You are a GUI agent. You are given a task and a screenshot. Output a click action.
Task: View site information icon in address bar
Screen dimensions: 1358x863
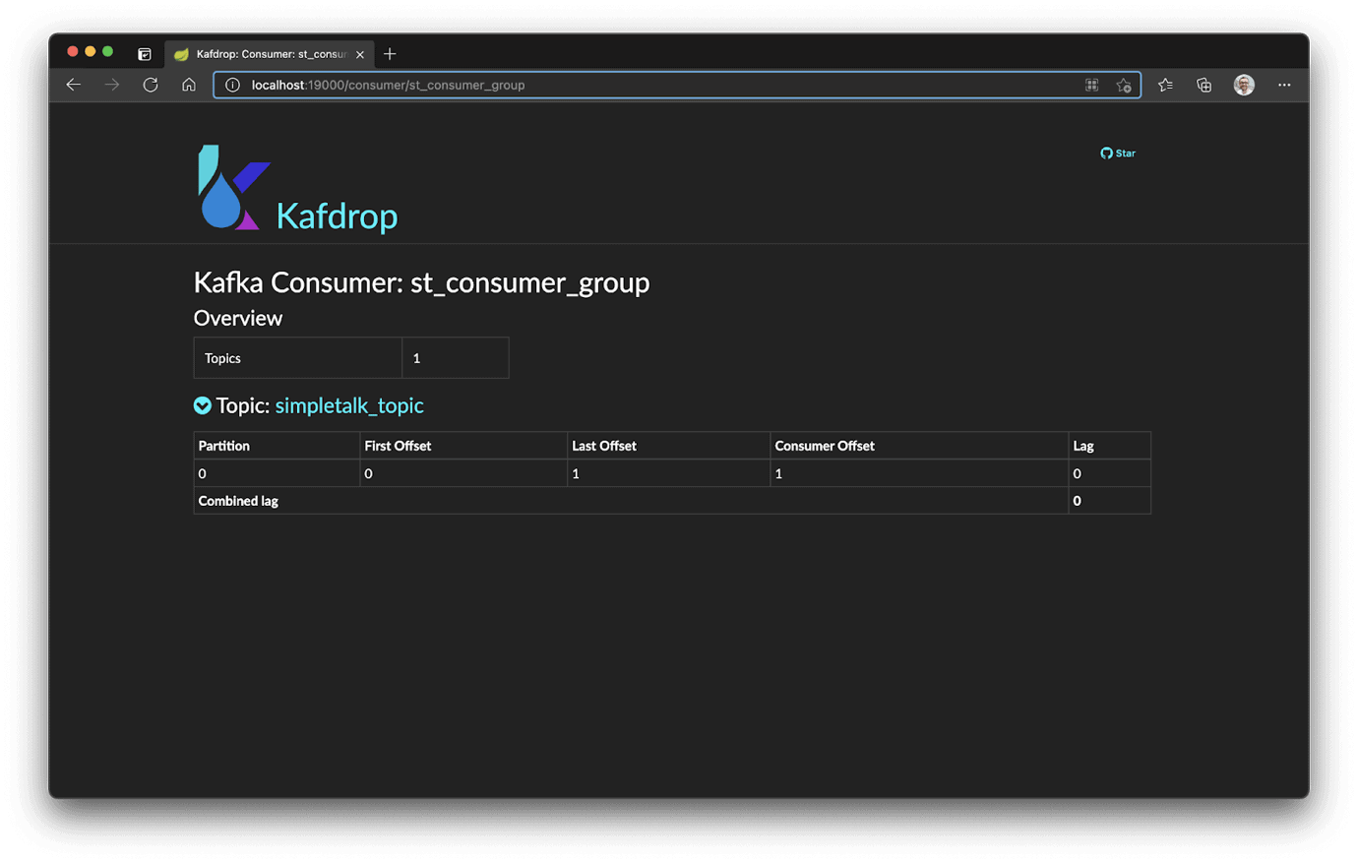pos(232,86)
